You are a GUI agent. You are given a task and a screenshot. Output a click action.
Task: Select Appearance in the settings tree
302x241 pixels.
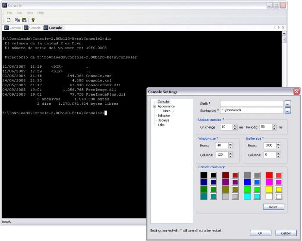pyautogui.click(x=166, y=106)
